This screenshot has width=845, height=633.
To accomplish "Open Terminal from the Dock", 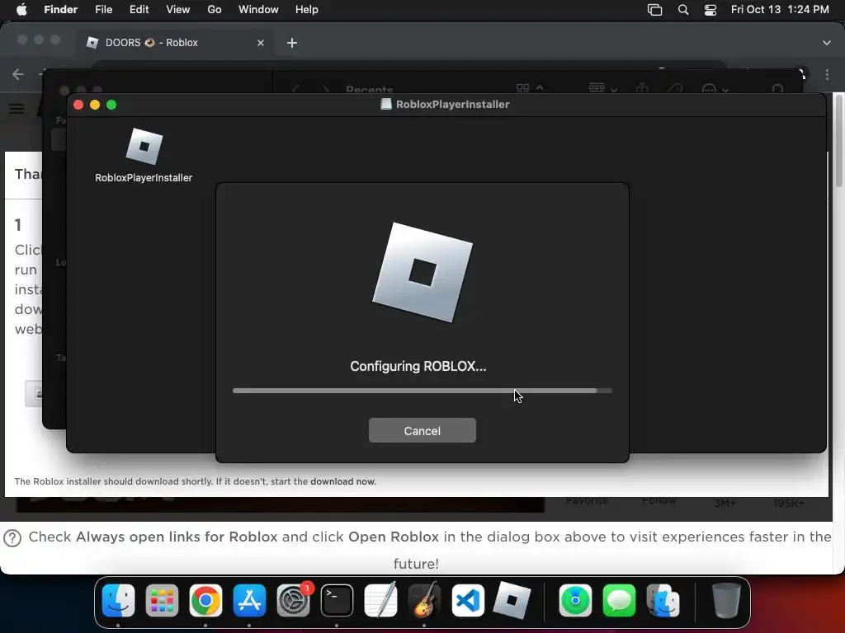I will pyautogui.click(x=337, y=600).
